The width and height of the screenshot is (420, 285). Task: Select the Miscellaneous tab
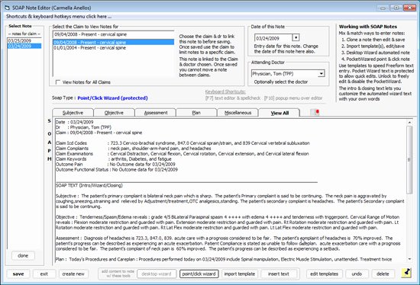[x=237, y=113]
